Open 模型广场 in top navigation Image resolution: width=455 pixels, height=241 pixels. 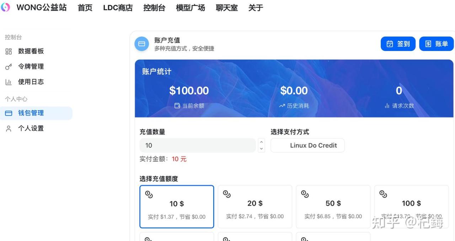pos(190,8)
